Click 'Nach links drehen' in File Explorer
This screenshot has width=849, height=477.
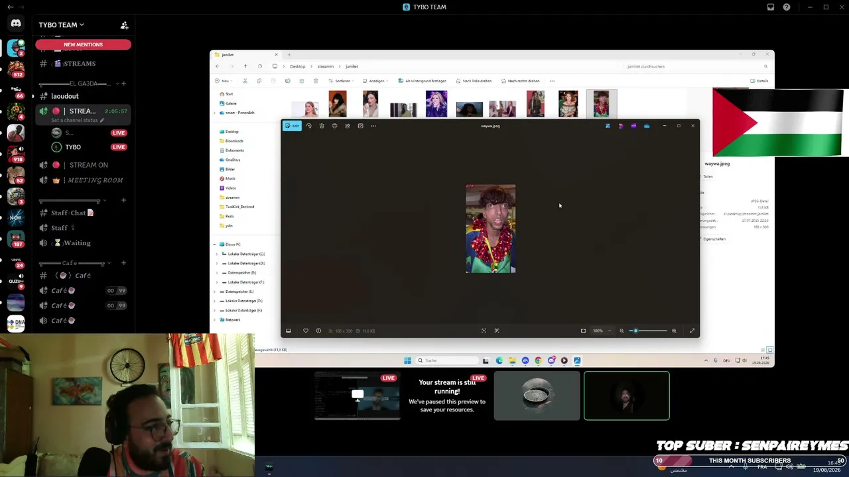tap(474, 81)
